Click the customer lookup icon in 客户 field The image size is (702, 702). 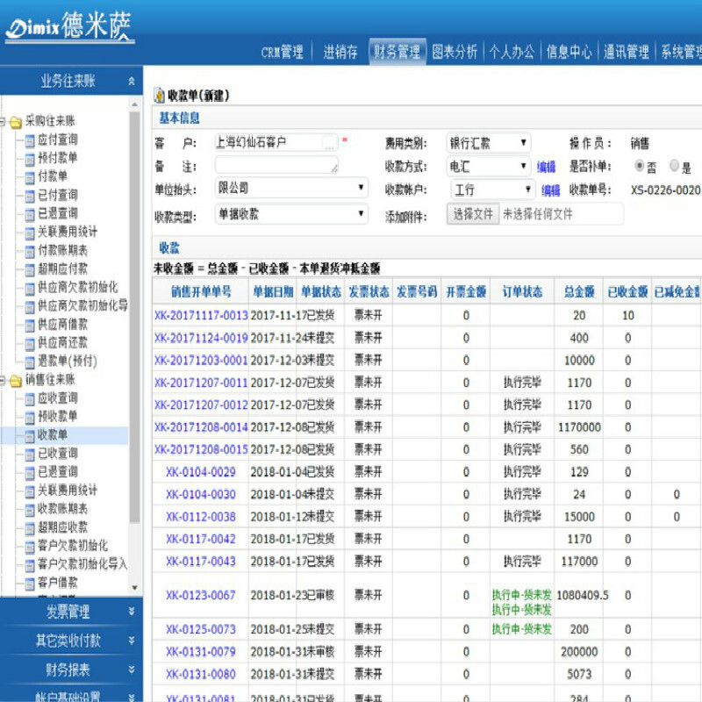(x=328, y=142)
